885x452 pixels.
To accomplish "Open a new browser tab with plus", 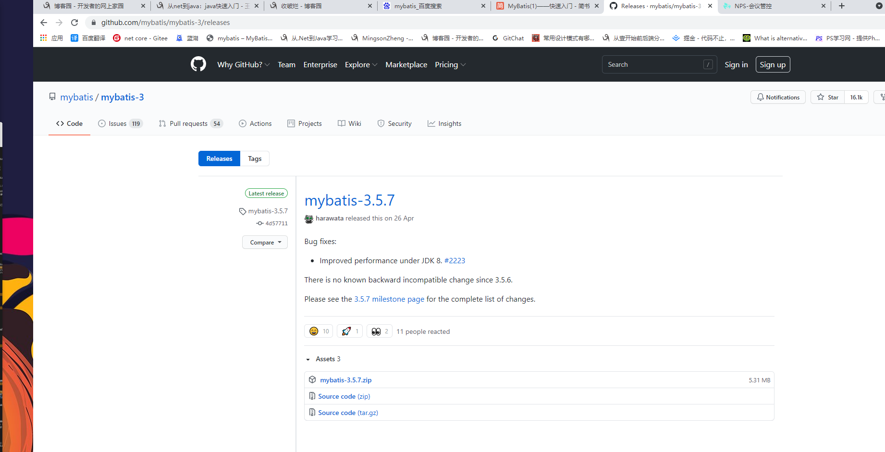I will (842, 6).
